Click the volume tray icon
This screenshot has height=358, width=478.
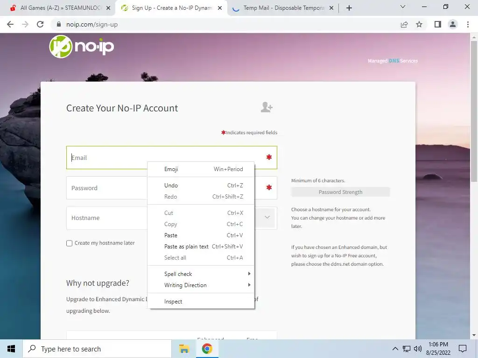[418, 349]
